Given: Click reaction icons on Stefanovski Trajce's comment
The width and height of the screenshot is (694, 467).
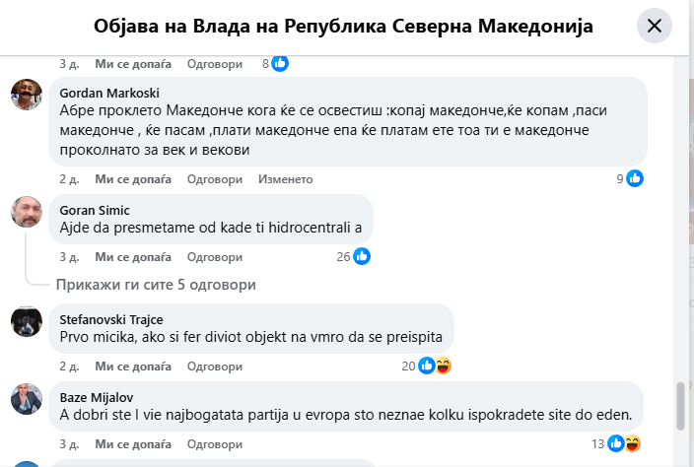Looking at the screenshot, I should point(434,366).
